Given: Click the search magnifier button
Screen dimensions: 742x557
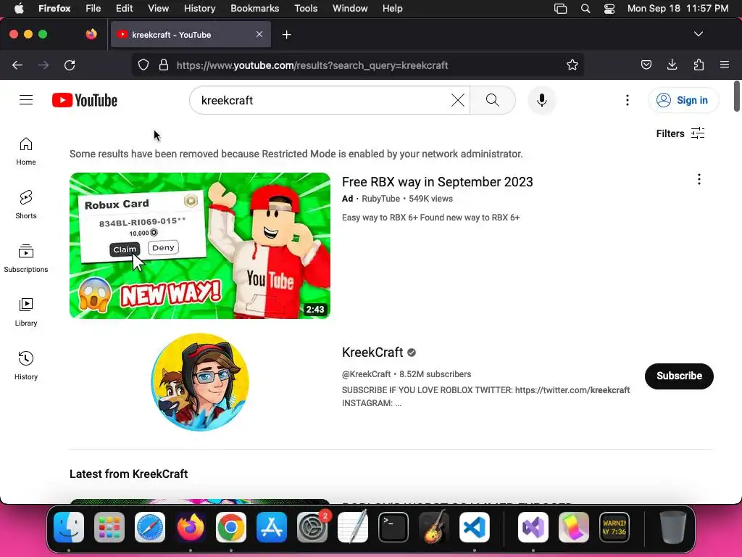Looking at the screenshot, I should click(493, 100).
